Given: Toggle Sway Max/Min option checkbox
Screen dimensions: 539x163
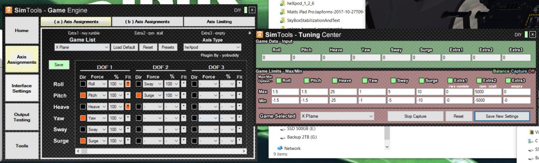Looking at the screenshot, I should pos(393,80).
